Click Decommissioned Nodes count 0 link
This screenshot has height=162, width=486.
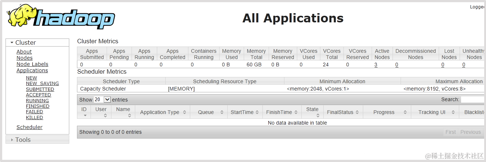tap(397, 65)
